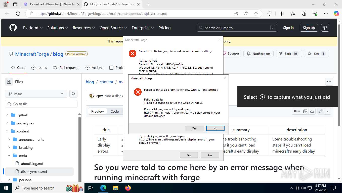Open edit options dropdown arrow beside pencil
342x193 pixels.
pyautogui.click(x=328, y=111)
